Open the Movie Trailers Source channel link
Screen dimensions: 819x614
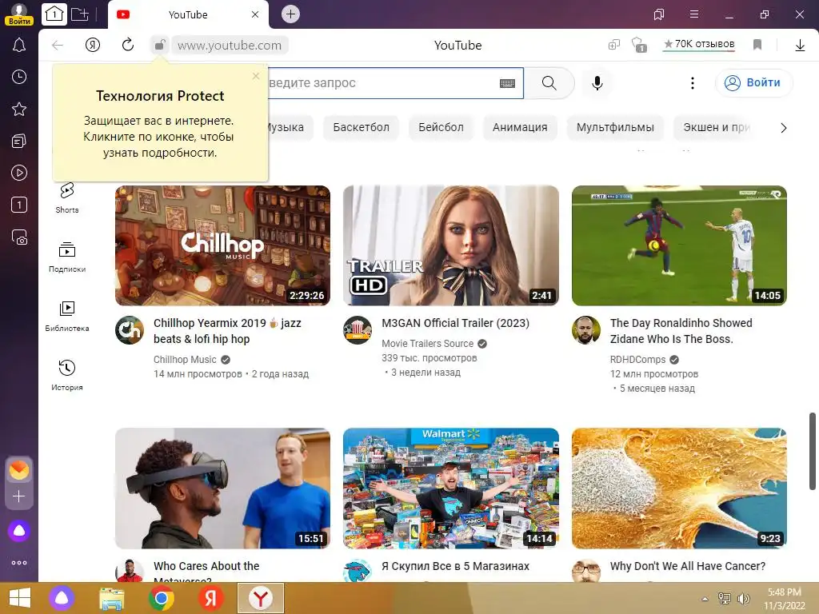pos(427,344)
